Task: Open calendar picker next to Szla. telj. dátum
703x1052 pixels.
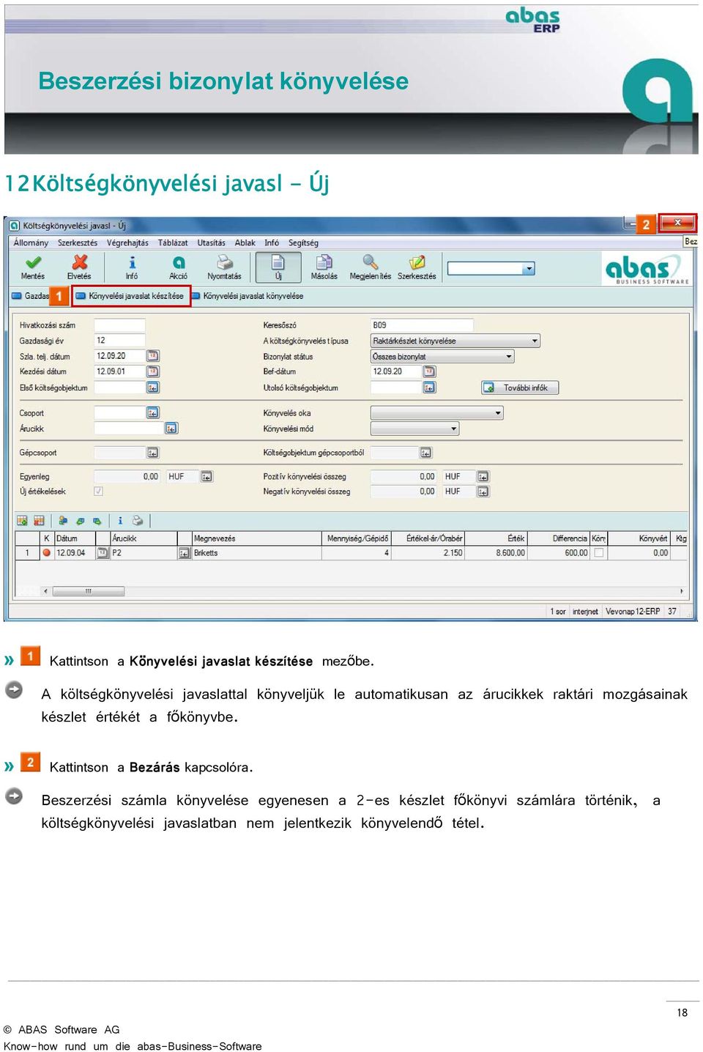Action: point(153,356)
